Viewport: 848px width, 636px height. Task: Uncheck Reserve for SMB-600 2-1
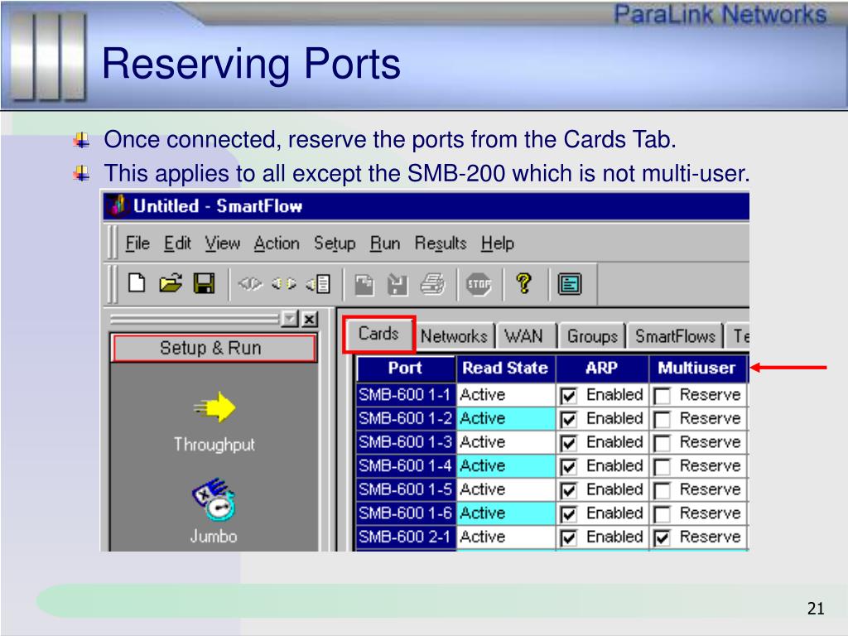[x=662, y=537]
